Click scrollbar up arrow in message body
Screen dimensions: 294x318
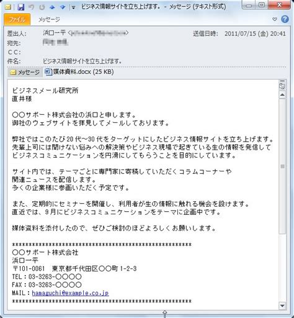(x=282, y=95)
